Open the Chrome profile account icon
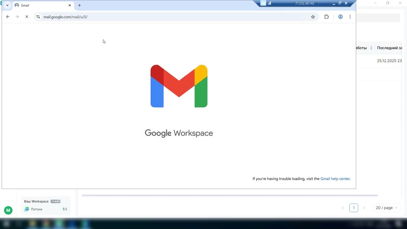This screenshot has height=229, width=407. pos(340,17)
